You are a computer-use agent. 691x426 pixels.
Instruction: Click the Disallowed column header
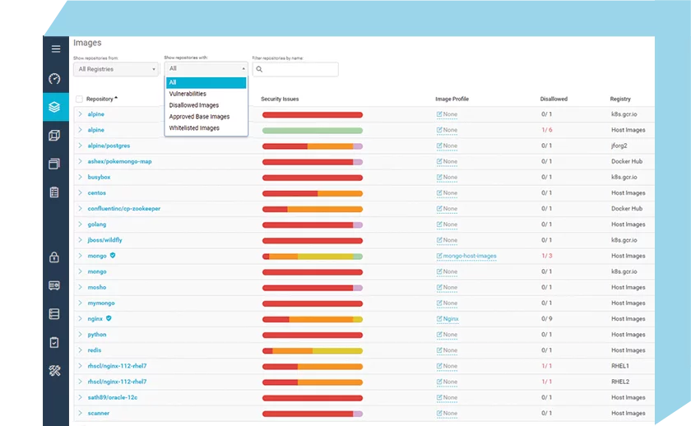coord(554,100)
